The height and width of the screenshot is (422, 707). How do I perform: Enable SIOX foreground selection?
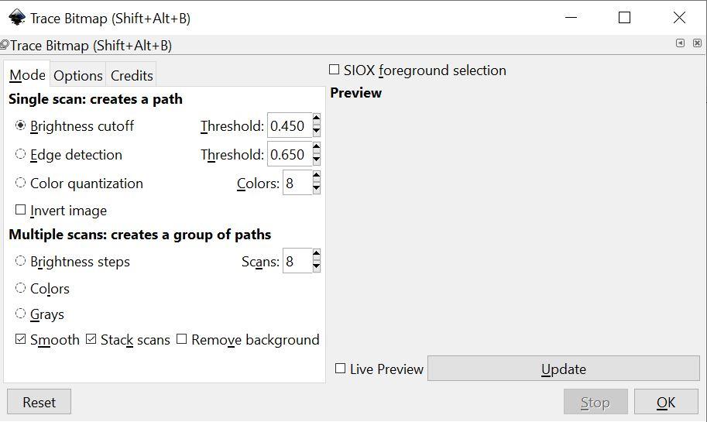335,70
